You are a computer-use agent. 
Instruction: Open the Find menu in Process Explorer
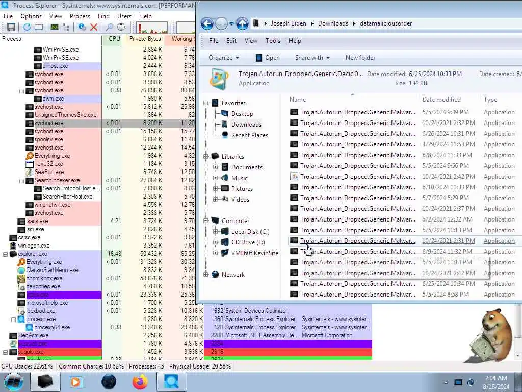click(103, 16)
